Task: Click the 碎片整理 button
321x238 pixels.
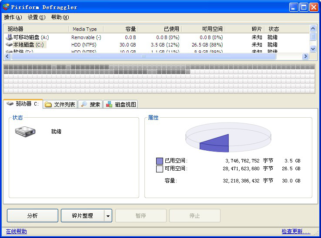Action: [83, 215]
